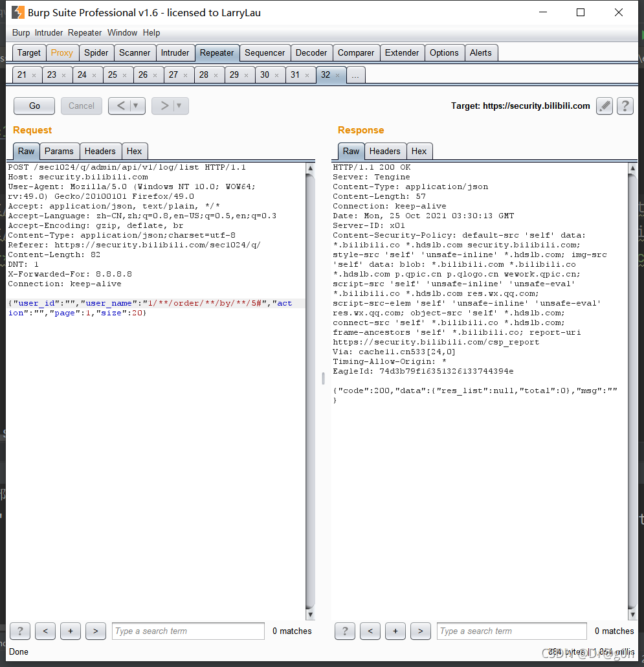Screen dimensions: 644x667
Task: Go to next match in request search
Action: [x=96, y=631]
